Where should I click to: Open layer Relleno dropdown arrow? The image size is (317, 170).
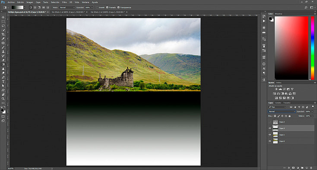click(313, 116)
